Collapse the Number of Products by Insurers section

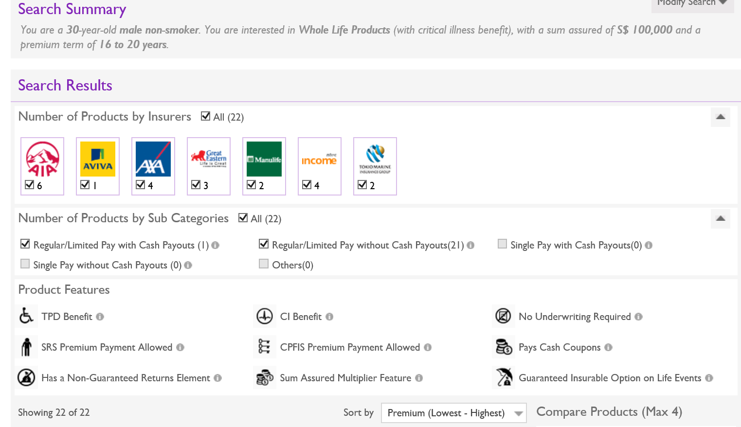click(x=720, y=117)
